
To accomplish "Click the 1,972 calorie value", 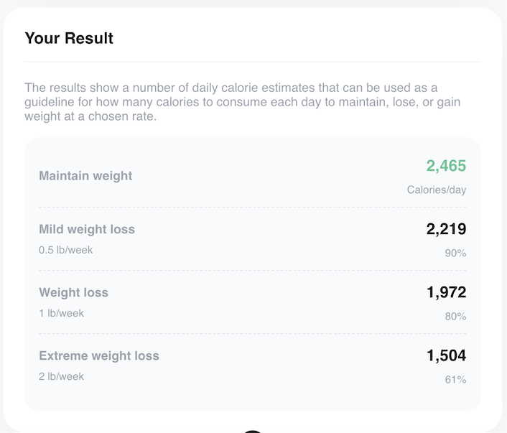I will 446,292.
